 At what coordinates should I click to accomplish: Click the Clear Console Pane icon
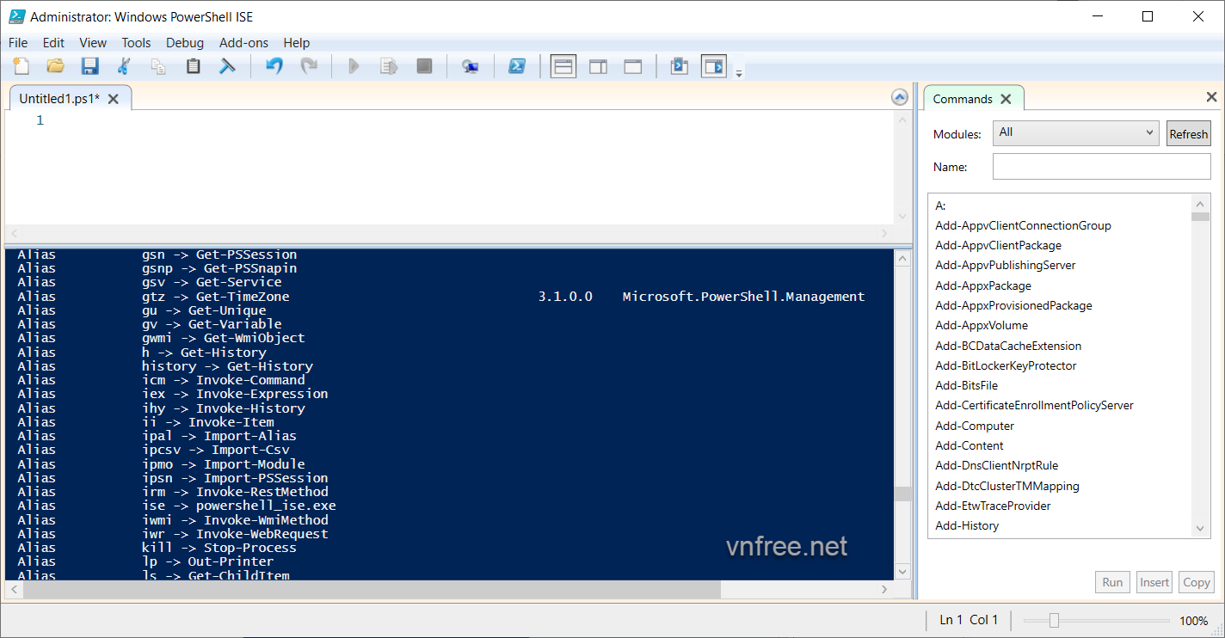point(227,66)
